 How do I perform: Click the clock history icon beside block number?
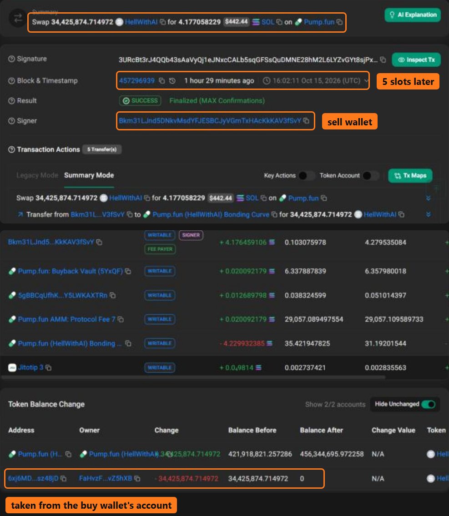172,81
